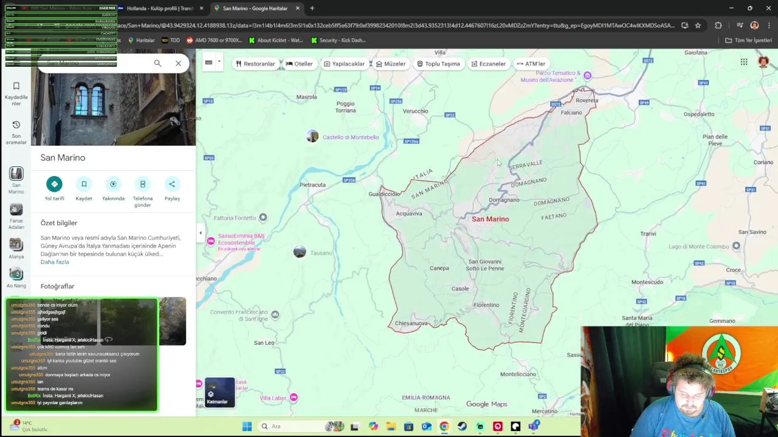
Task: Filter map by ATM'ler
Action: 531,64
